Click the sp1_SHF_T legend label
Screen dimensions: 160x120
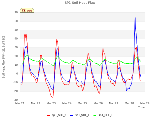click(105, 115)
